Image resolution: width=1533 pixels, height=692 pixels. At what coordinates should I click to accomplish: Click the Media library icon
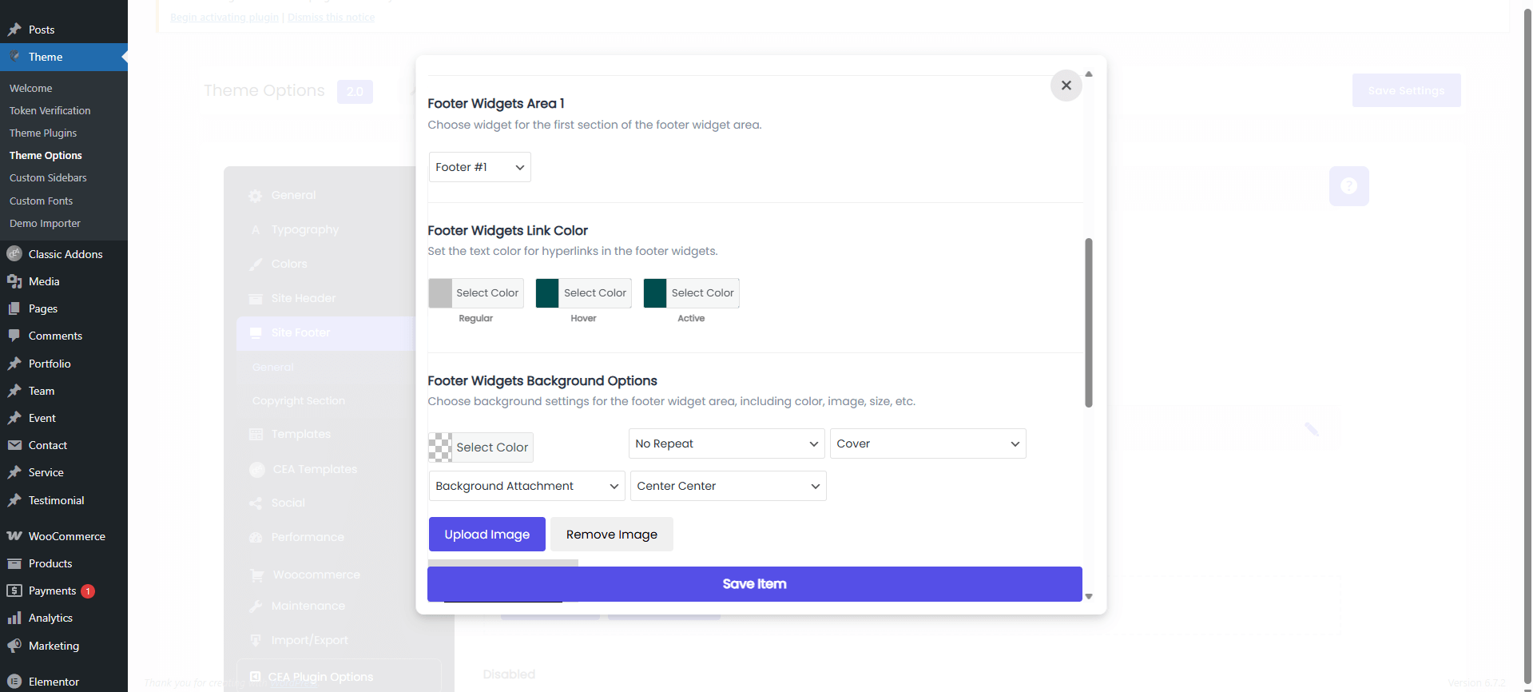[x=14, y=281]
